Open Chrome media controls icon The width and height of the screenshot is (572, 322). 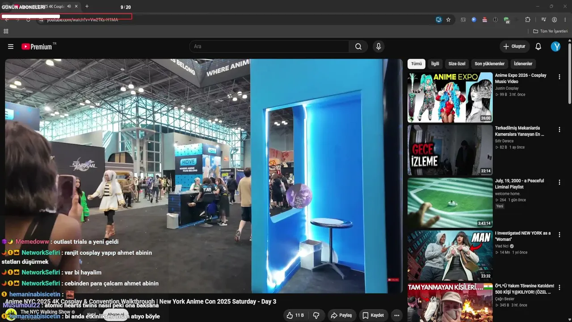(x=543, y=20)
